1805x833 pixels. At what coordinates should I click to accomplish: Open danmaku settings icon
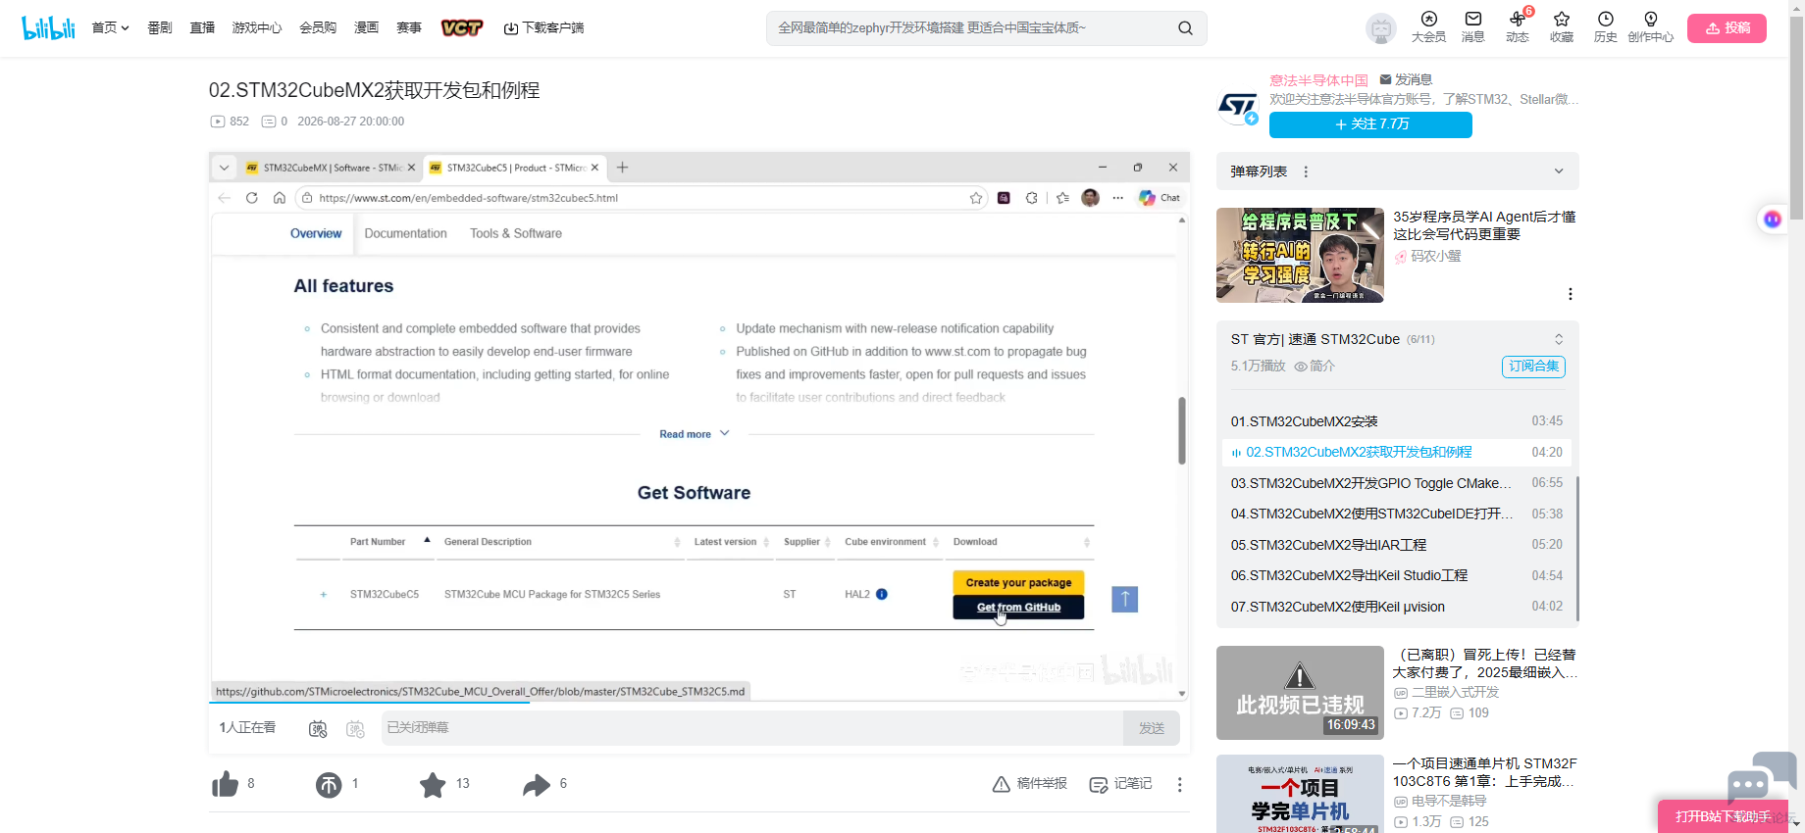(x=355, y=728)
